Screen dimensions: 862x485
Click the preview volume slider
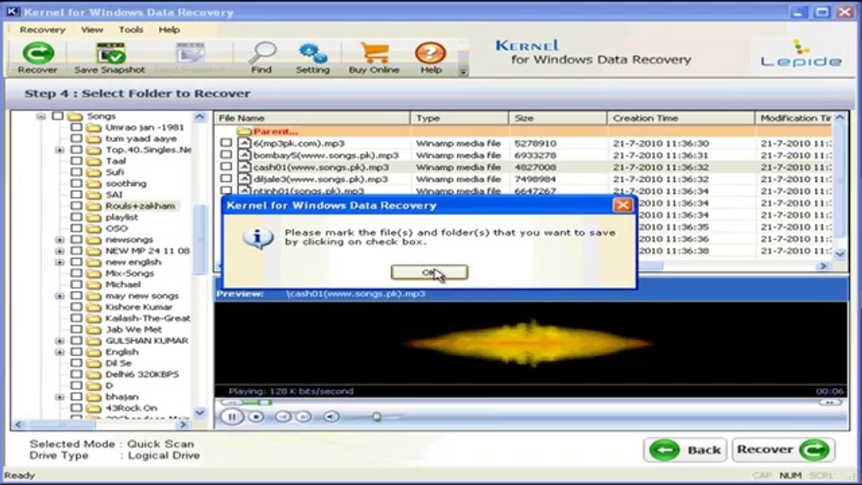[x=376, y=417]
